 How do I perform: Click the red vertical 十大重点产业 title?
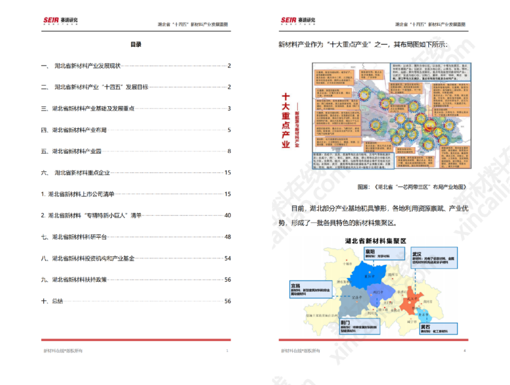(x=286, y=120)
